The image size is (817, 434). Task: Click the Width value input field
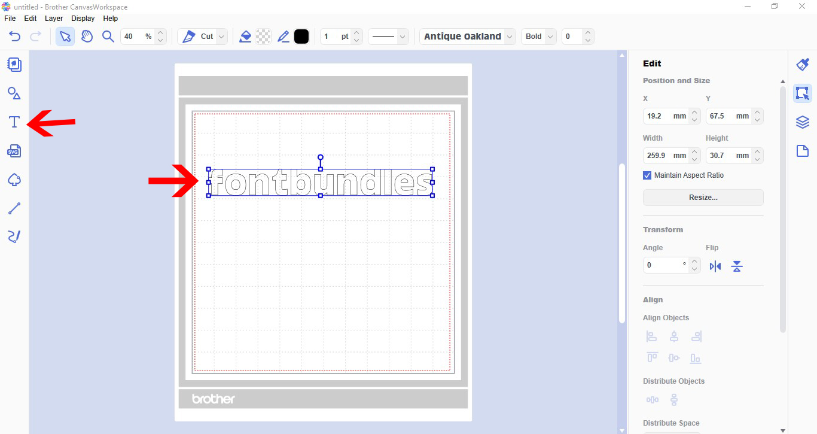coord(666,156)
